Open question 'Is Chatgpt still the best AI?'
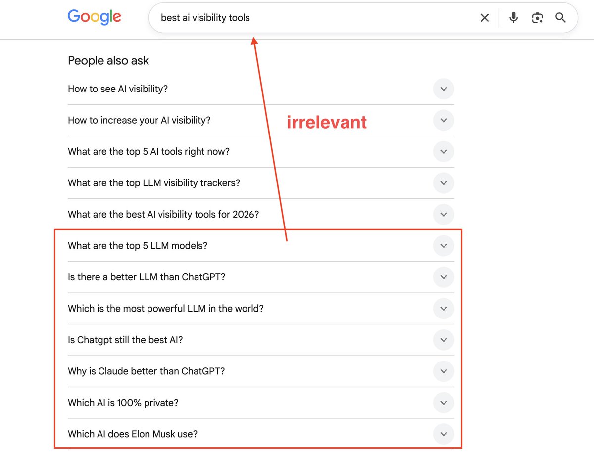The width and height of the screenshot is (594, 453). [125, 340]
